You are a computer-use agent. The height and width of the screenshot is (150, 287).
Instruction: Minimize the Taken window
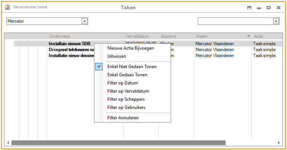[x=259, y=7]
